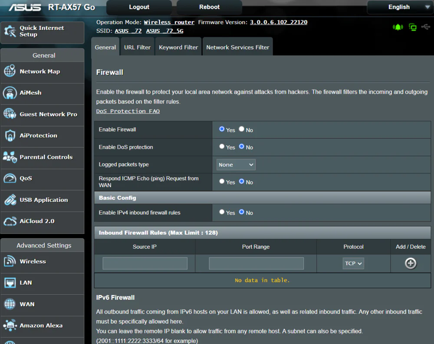Click the QoS gauge icon

(x=10, y=178)
